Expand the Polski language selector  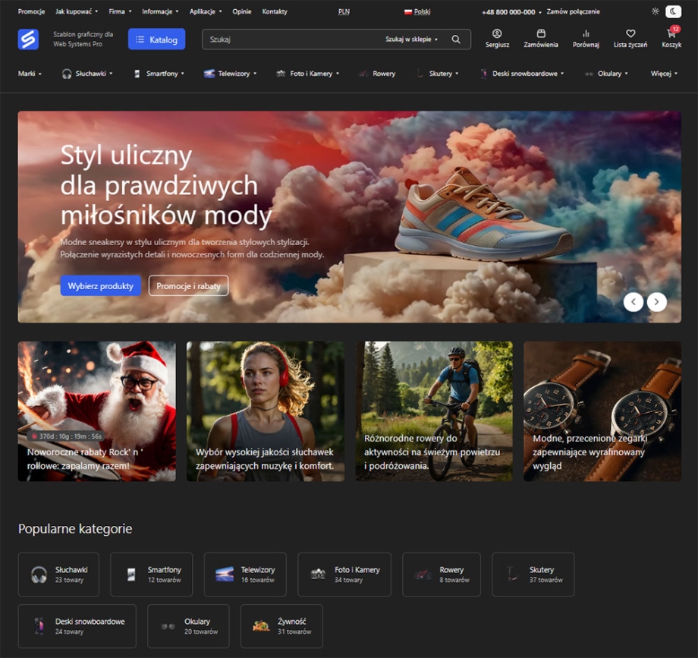tap(417, 12)
